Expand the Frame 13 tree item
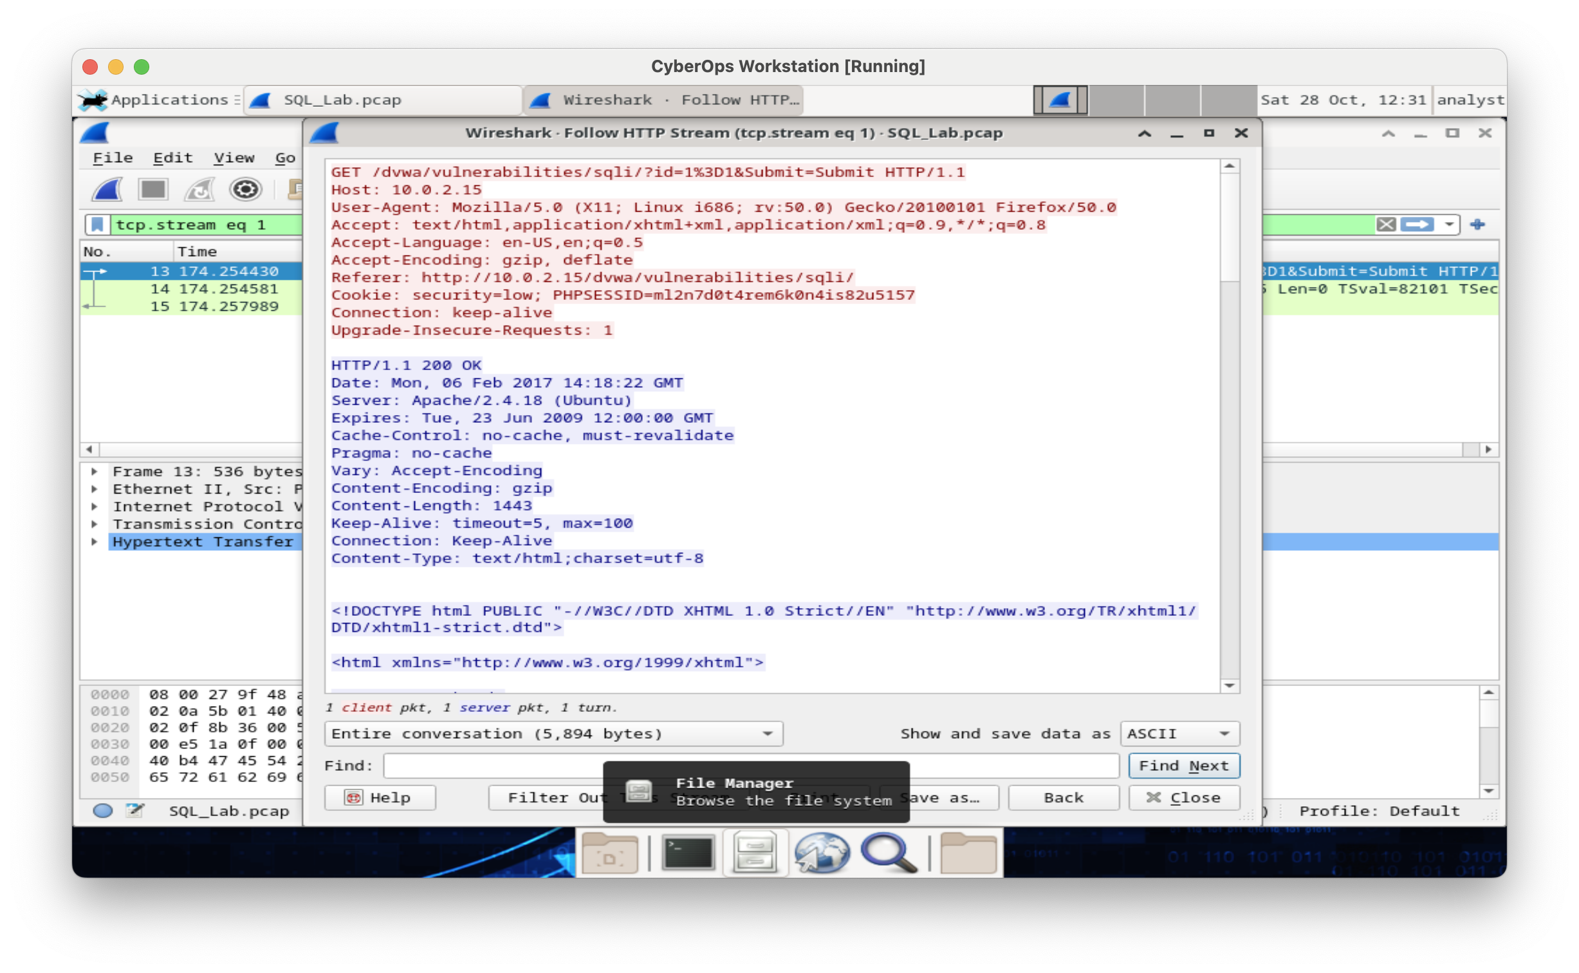This screenshot has height=973, width=1579. (x=95, y=472)
